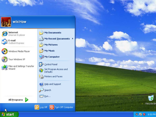The width and height of the screenshot is (156, 117).
Task: Click the 'Outlook Express' subtitle text
Action: (x=16, y=43)
